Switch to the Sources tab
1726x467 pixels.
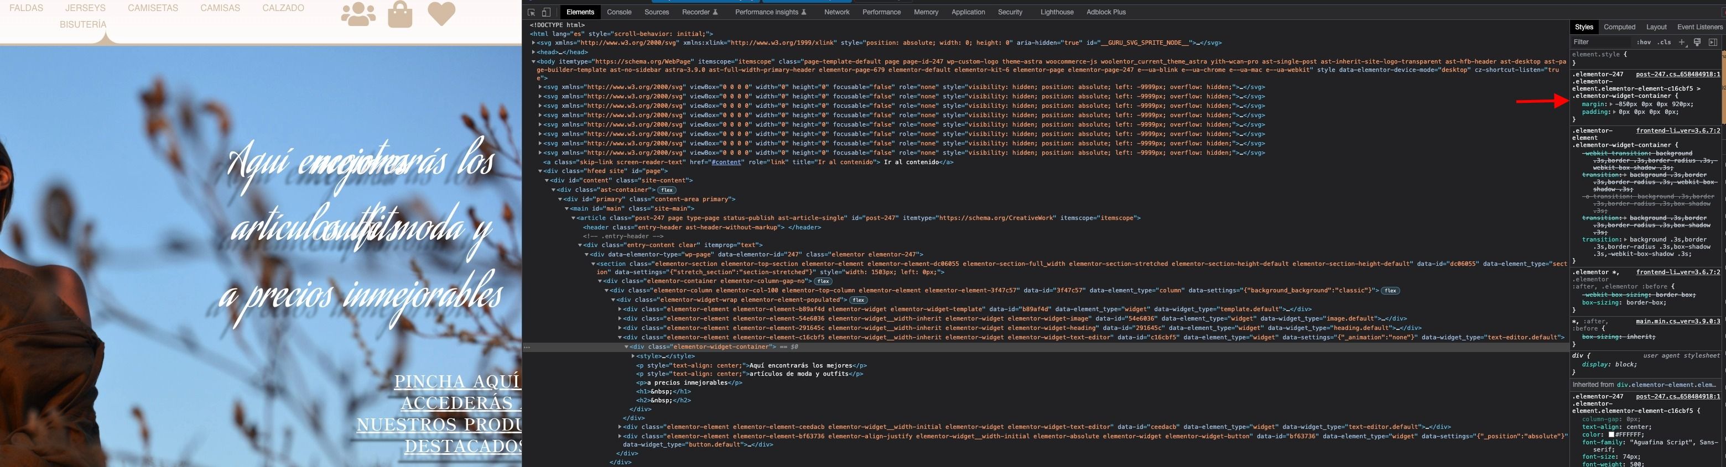click(657, 12)
